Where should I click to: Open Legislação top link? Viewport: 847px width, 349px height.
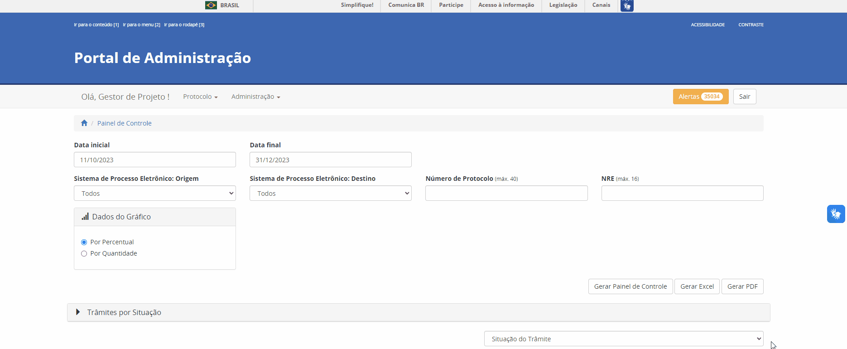pyautogui.click(x=563, y=5)
